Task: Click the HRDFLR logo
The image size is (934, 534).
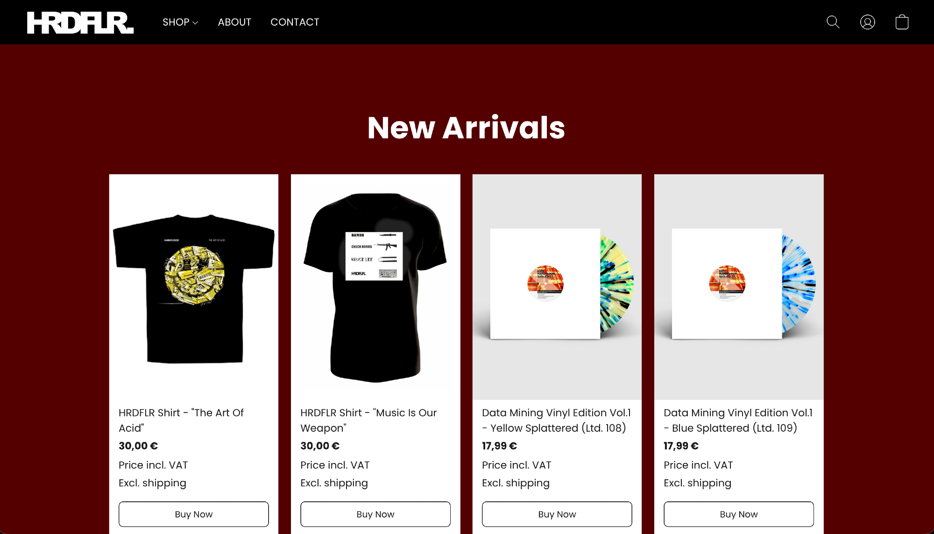Action: coord(80,22)
